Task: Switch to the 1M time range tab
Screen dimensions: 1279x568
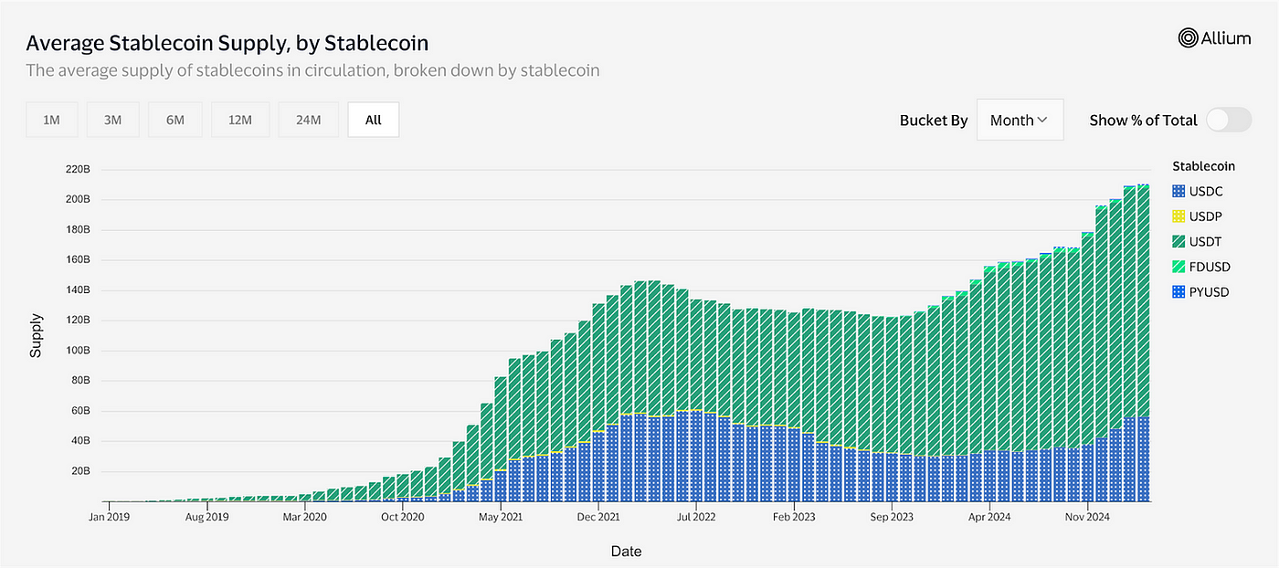Action: pyautogui.click(x=51, y=119)
